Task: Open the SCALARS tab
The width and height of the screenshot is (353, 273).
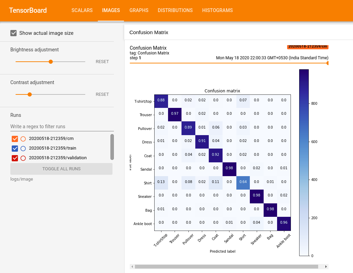Action: (82, 10)
